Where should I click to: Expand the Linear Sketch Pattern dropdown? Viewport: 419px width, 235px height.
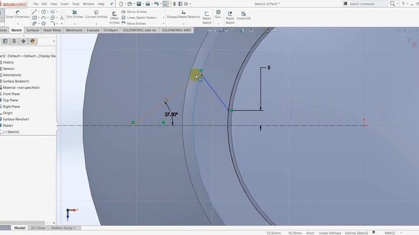point(163,18)
